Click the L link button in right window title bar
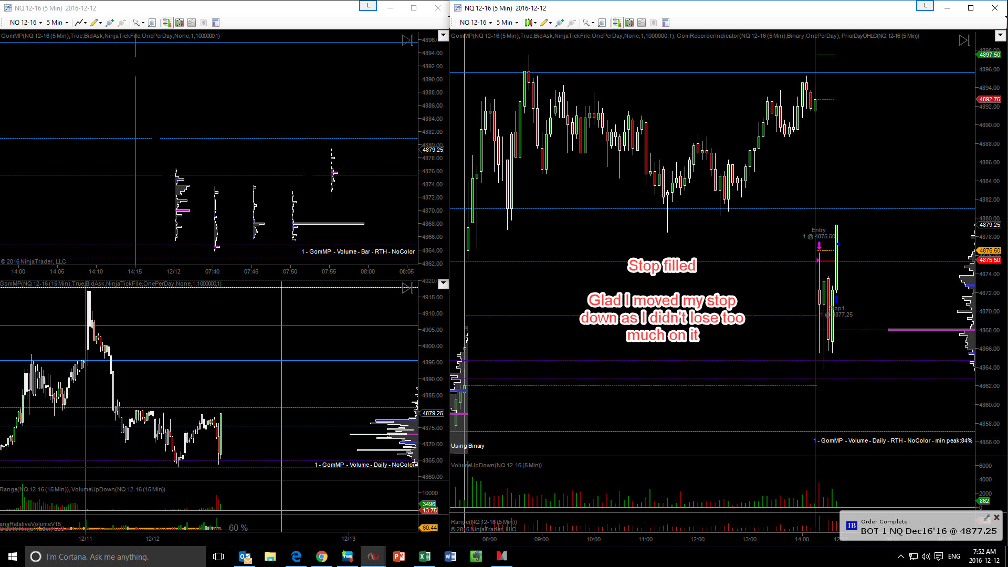Viewport: 1008px width, 567px height. (925, 6)
